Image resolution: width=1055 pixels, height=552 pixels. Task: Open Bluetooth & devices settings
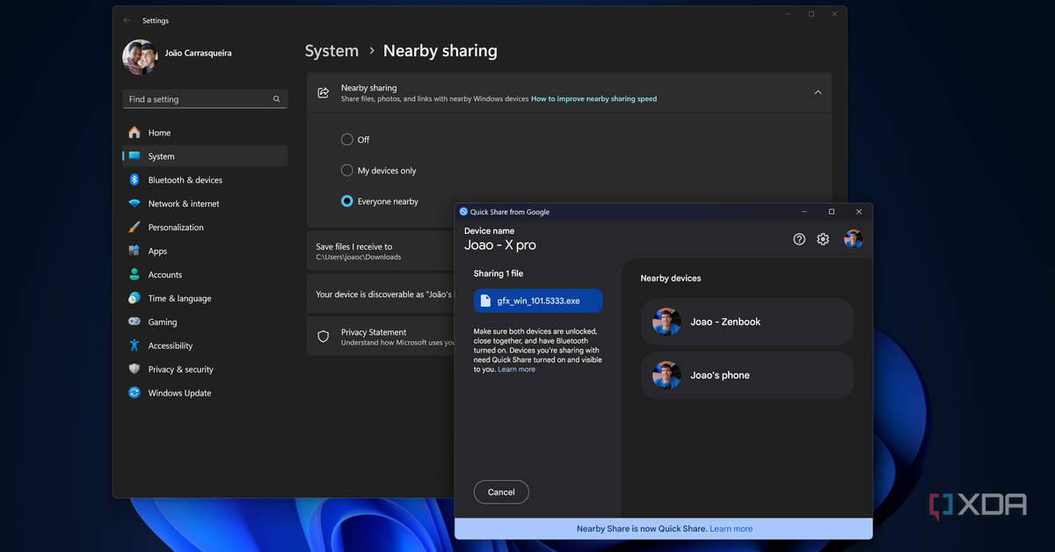pos(185,180)
